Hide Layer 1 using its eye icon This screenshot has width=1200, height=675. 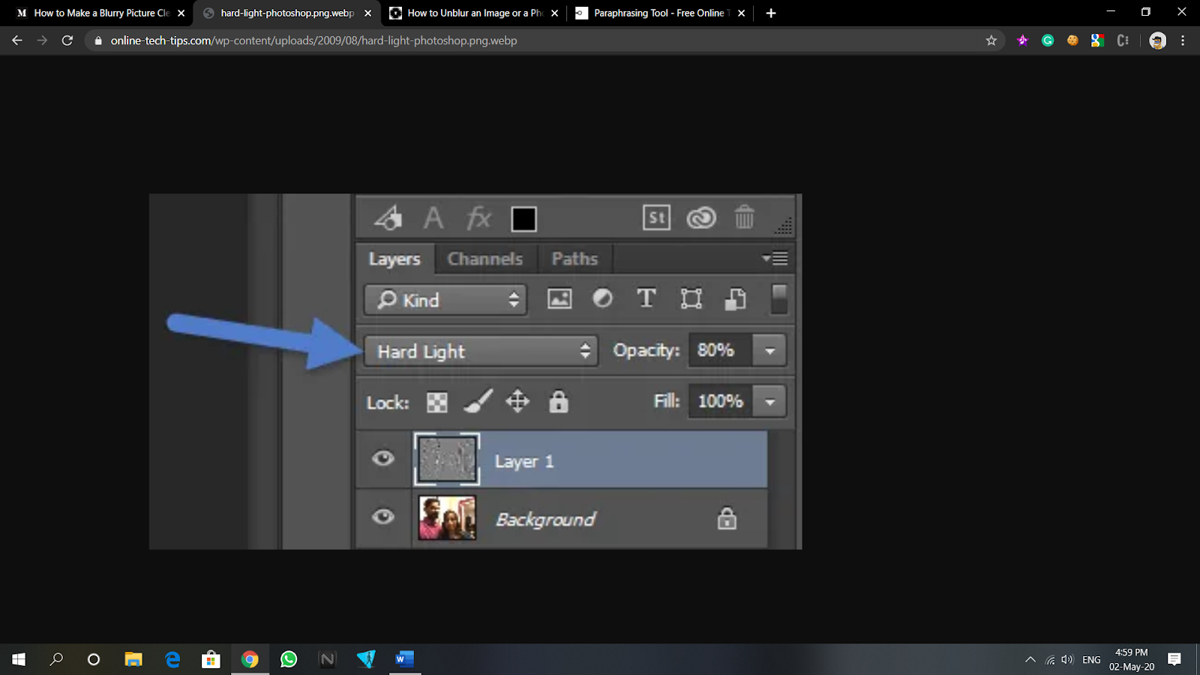tap(383, 458)
